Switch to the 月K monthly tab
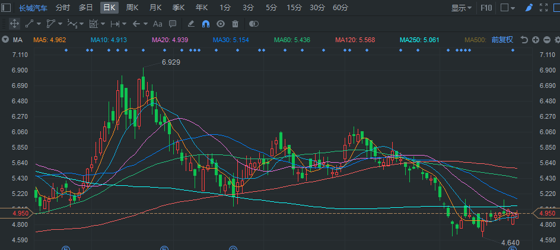 coord(155,8)
